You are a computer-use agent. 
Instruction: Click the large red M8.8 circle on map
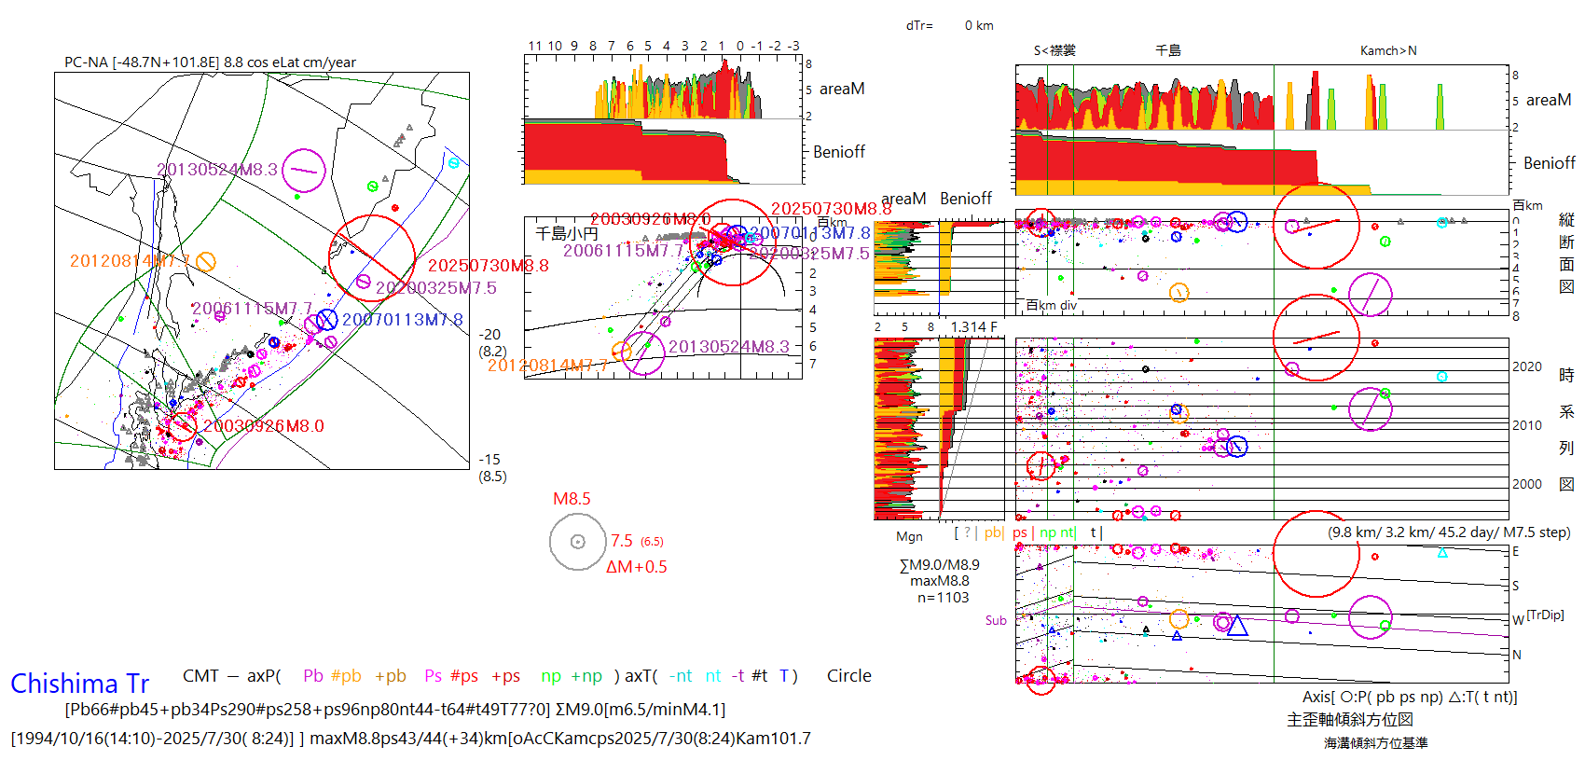pos(371,258)
